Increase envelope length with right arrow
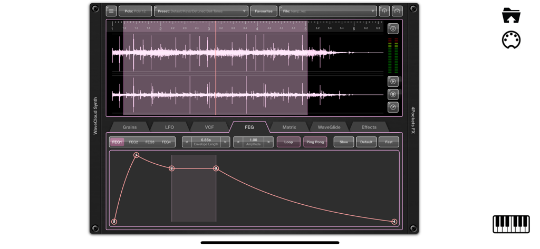The image size is (540, 249). 225,142
